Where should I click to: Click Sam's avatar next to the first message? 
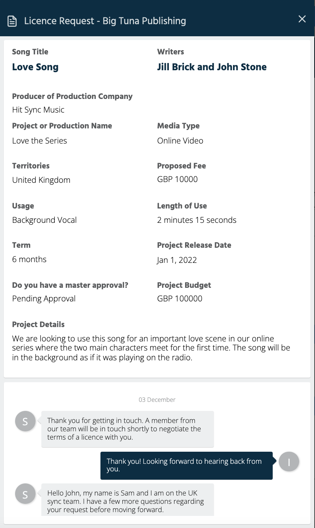tap(25, 421)
